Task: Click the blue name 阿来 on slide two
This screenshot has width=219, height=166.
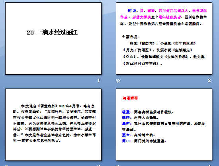Action: tap(132, 11)
